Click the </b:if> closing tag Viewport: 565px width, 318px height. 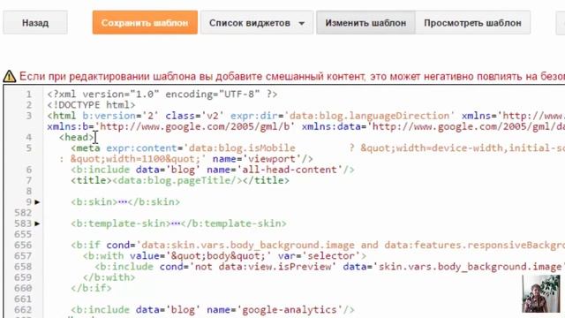pos(92,288)
